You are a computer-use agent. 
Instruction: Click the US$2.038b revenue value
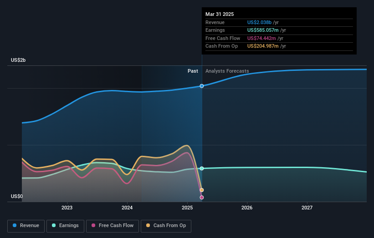pyautogui.click(x=259, y=22)
